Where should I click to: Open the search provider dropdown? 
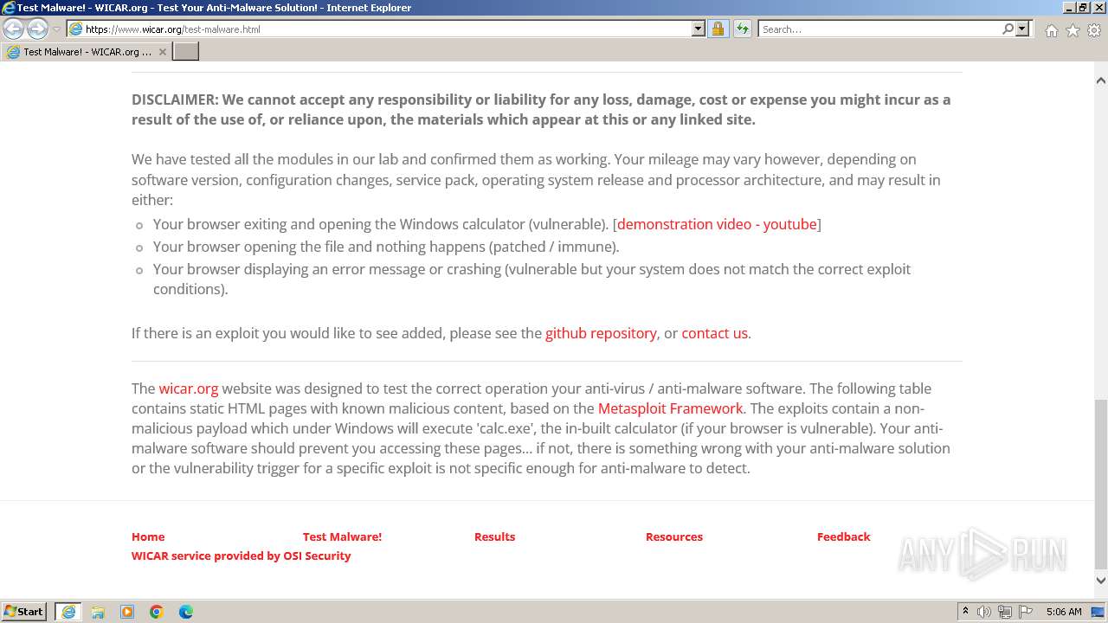1022,29
